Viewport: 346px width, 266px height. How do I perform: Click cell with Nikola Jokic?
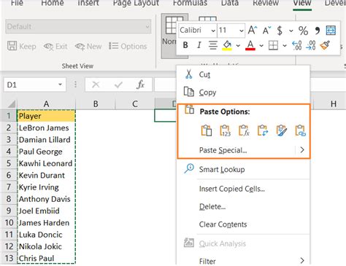[46, 246]
